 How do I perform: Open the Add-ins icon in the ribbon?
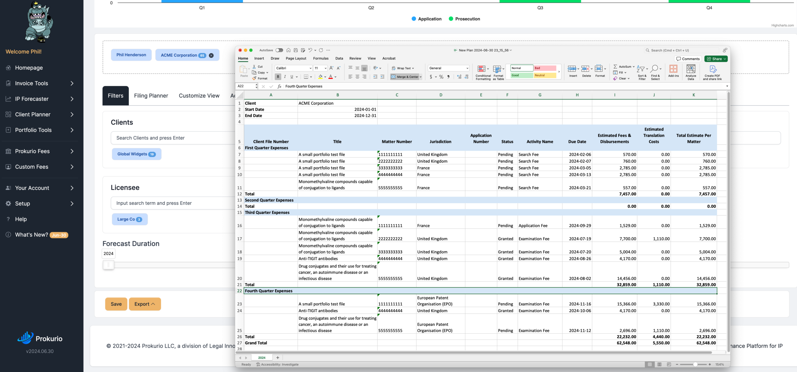point(673,71)
